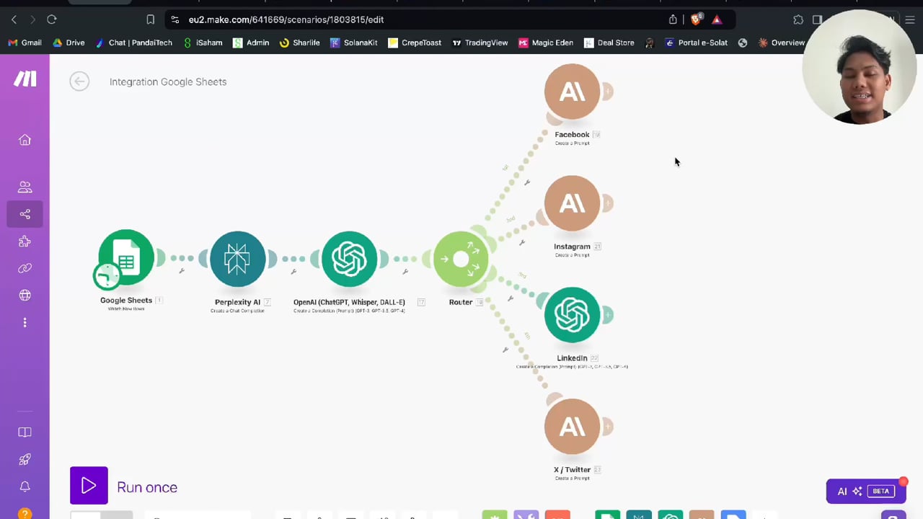Click the browser address bar URL
Image resolution: width=923 pixels, height=519 pixels.
(286, 19)
